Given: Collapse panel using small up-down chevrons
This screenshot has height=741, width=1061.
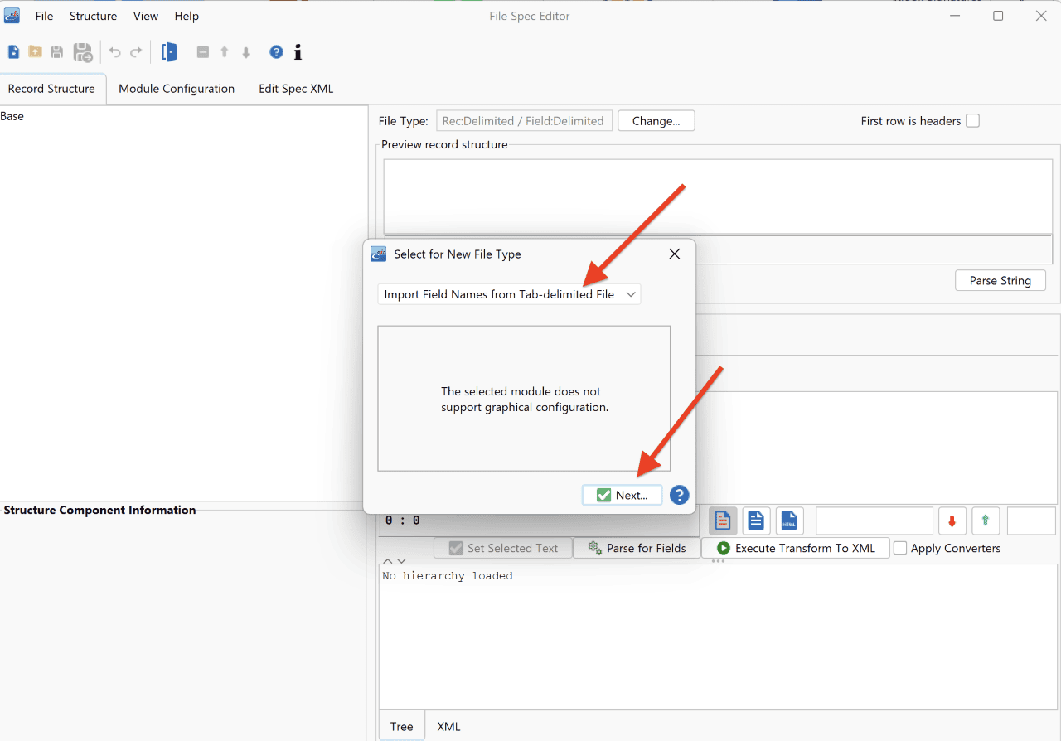Looking at the screenshot, I should click(x=395, y=561).
